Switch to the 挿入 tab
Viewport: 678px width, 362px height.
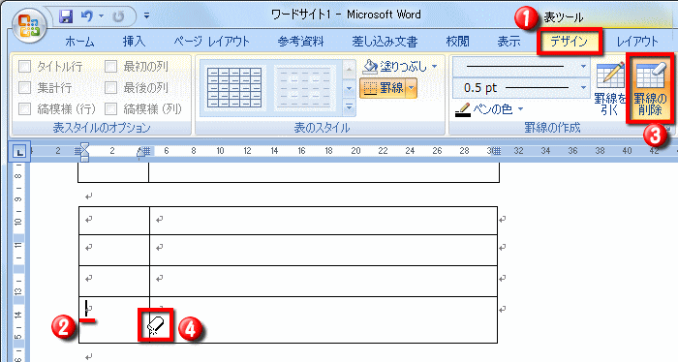[134, 42]
